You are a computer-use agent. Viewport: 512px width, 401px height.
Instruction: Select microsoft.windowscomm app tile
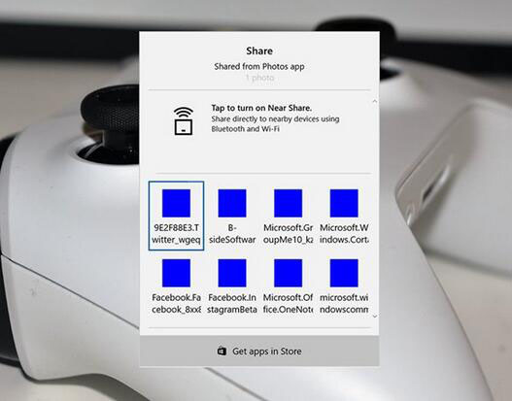(x=344, y=286)
